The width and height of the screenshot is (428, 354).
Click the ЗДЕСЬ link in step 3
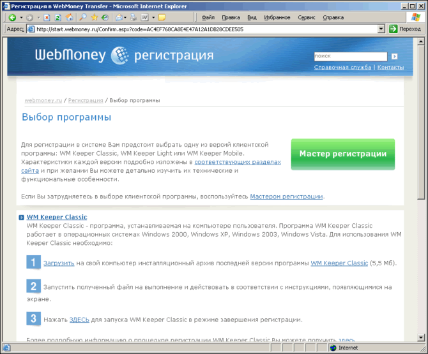(x=79, y=320)
